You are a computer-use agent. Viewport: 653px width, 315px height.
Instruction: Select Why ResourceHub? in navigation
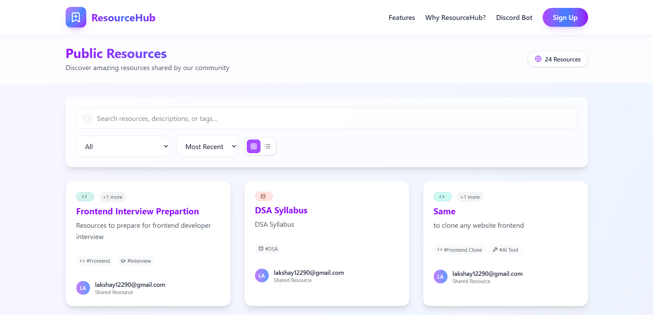pos(455,17)
